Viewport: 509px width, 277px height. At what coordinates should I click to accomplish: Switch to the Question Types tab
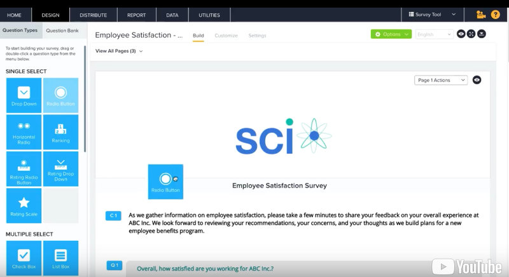(20, 30)
